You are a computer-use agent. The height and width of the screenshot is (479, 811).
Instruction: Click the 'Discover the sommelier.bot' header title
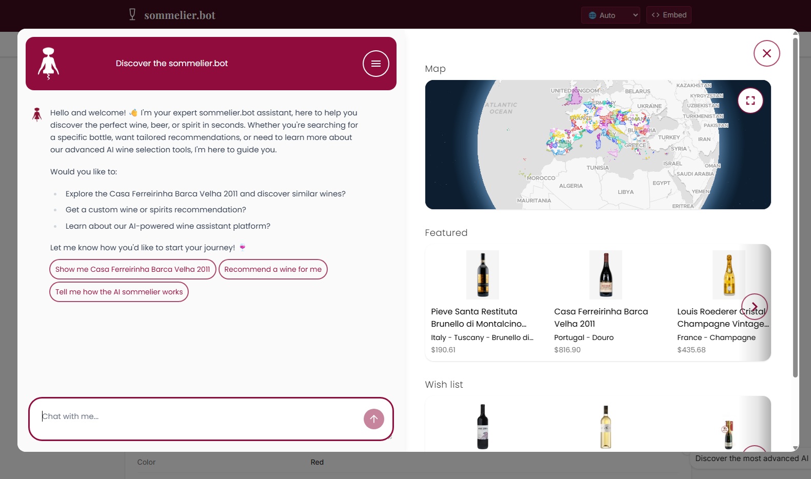(172, 64)
